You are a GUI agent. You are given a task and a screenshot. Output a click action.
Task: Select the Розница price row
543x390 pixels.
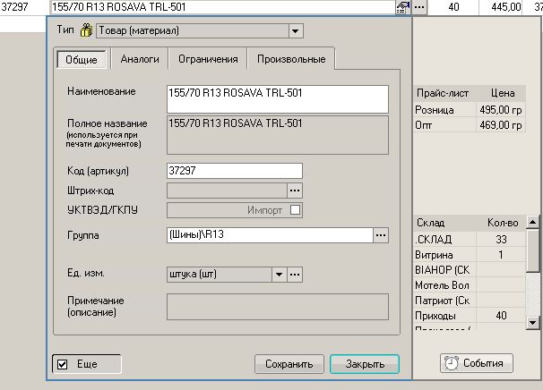470,110
